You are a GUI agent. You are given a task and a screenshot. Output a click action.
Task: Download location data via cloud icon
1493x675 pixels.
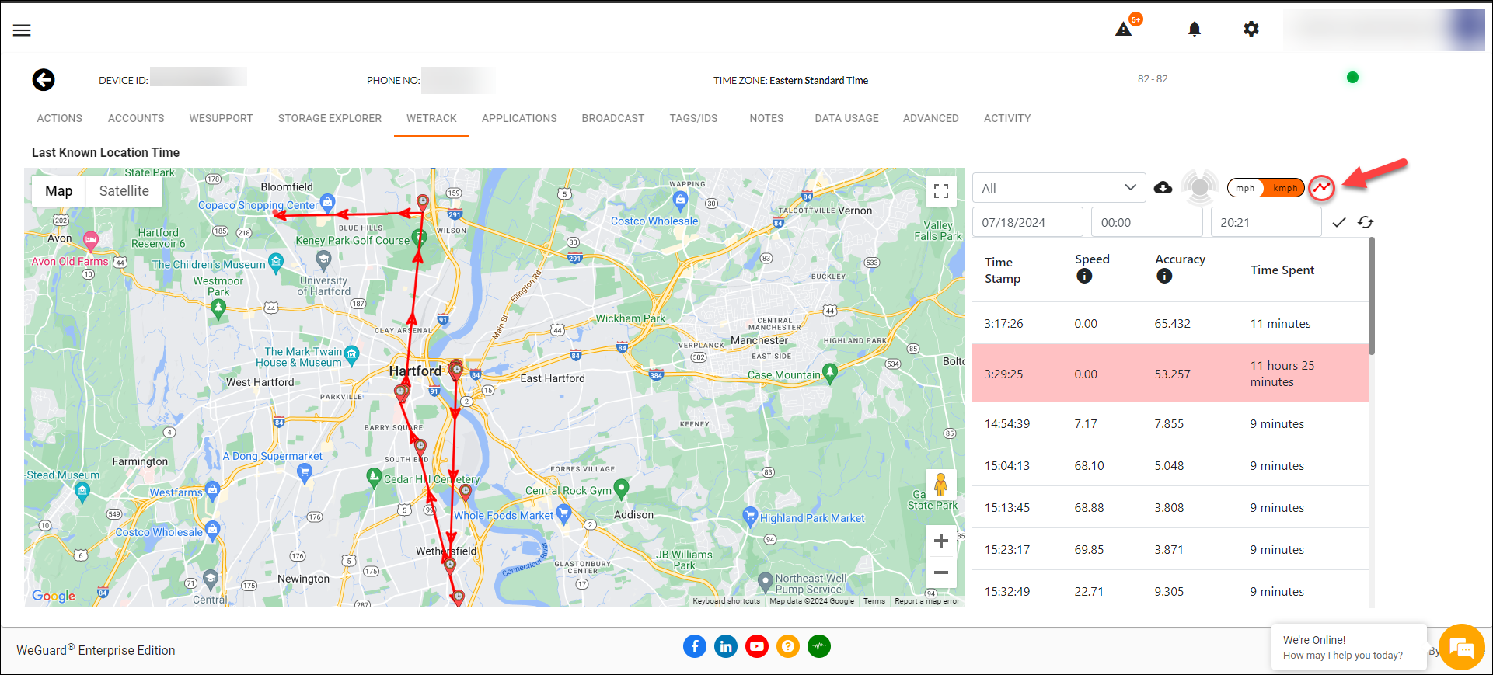click(x=1163, y=188)
